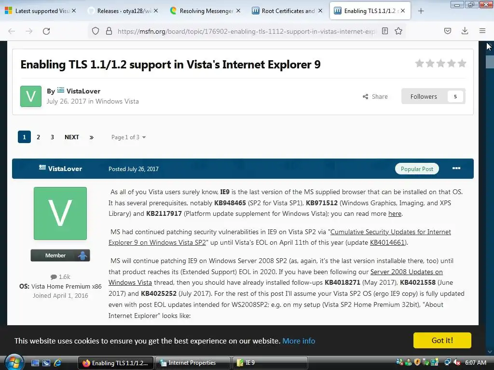The height and width of the screenshot is (370, 494).
Task: Open network tray icon
Action: (447, 362)
